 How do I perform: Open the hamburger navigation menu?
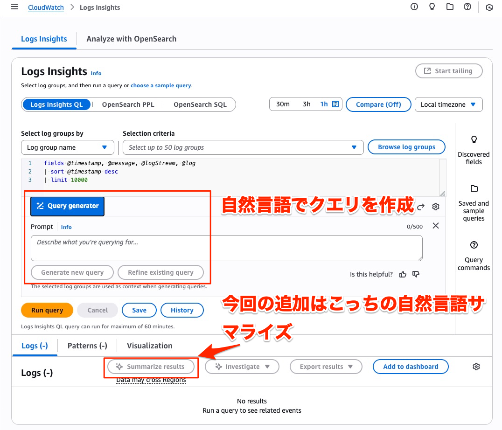point(14,7)
